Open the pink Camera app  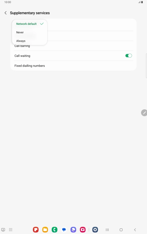coord(83,229)
